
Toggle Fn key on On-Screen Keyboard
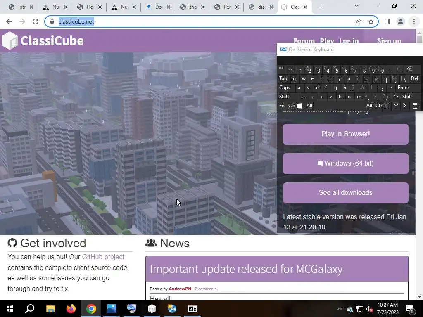point(282,106)
